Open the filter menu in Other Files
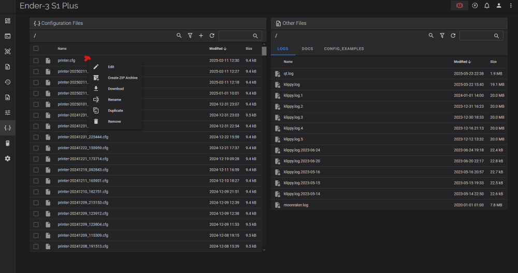Screen dimensions: 518x273 [x=442, y=36]
